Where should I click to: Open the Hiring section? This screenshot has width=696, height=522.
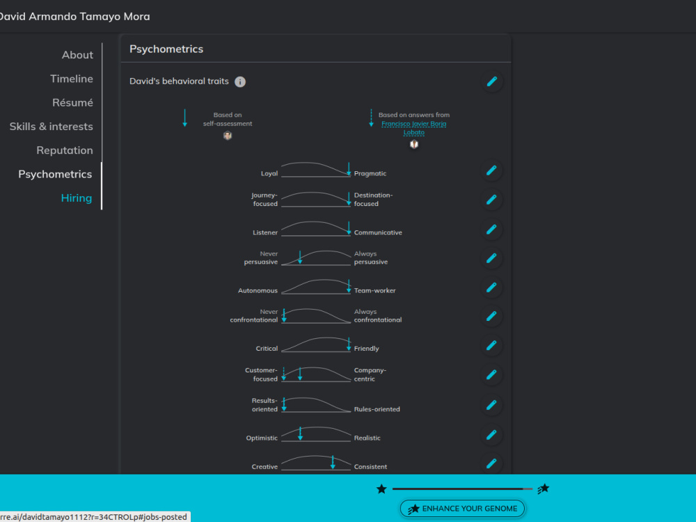tap(77, 198)
